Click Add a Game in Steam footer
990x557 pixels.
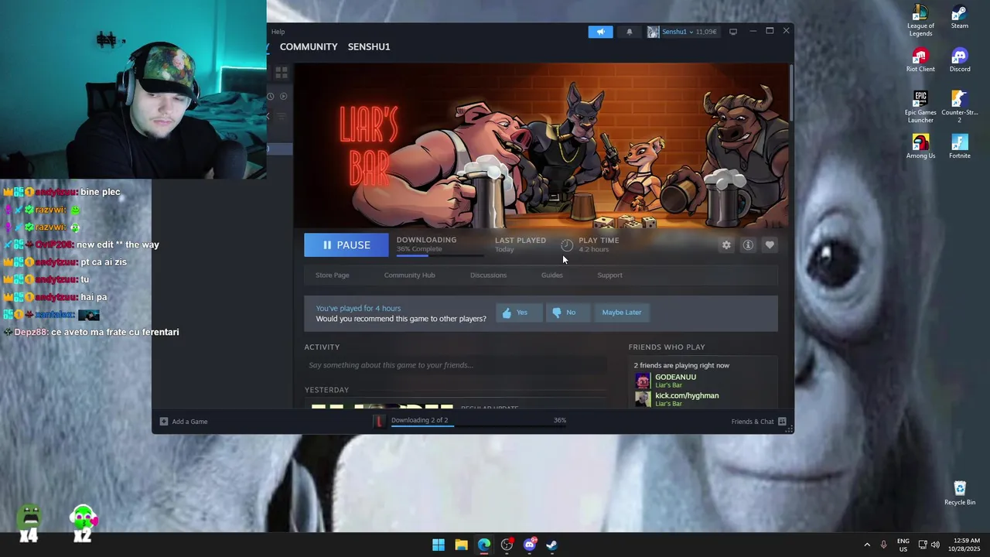click(183, 422)
